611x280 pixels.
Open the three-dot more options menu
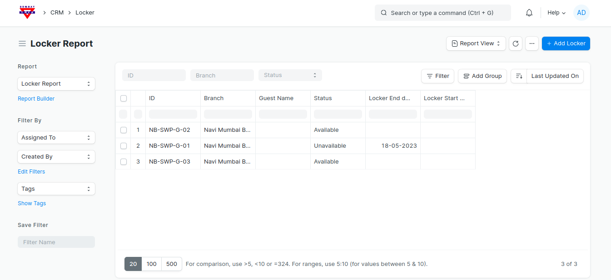click(532, 43)
